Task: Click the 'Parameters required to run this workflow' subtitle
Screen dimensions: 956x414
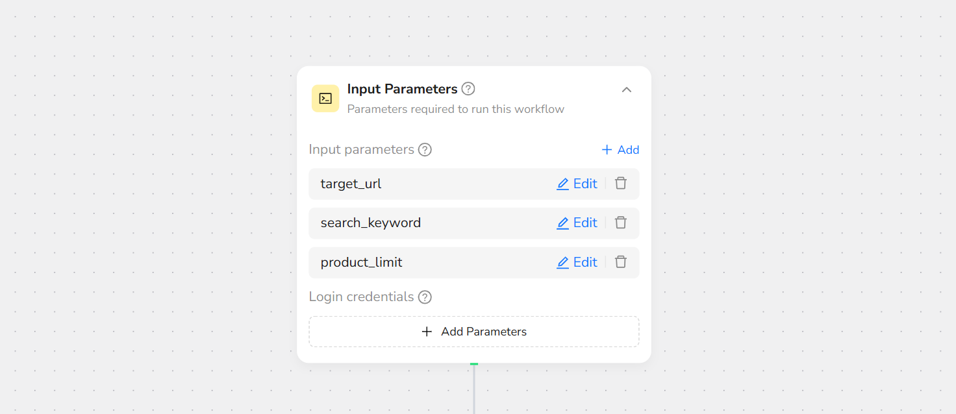Action: pyautogui.click(x=456, y=109)
